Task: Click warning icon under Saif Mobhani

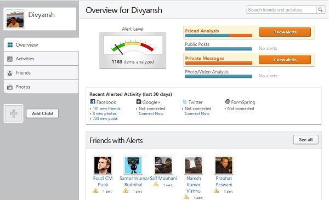Action: [156, 184]
